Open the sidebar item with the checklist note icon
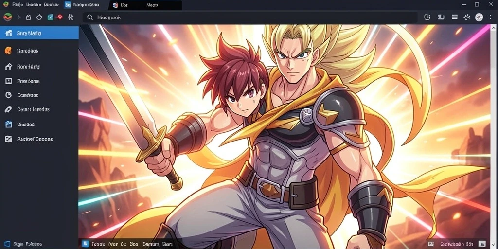 pyautogui.click(x=39, y=139)
